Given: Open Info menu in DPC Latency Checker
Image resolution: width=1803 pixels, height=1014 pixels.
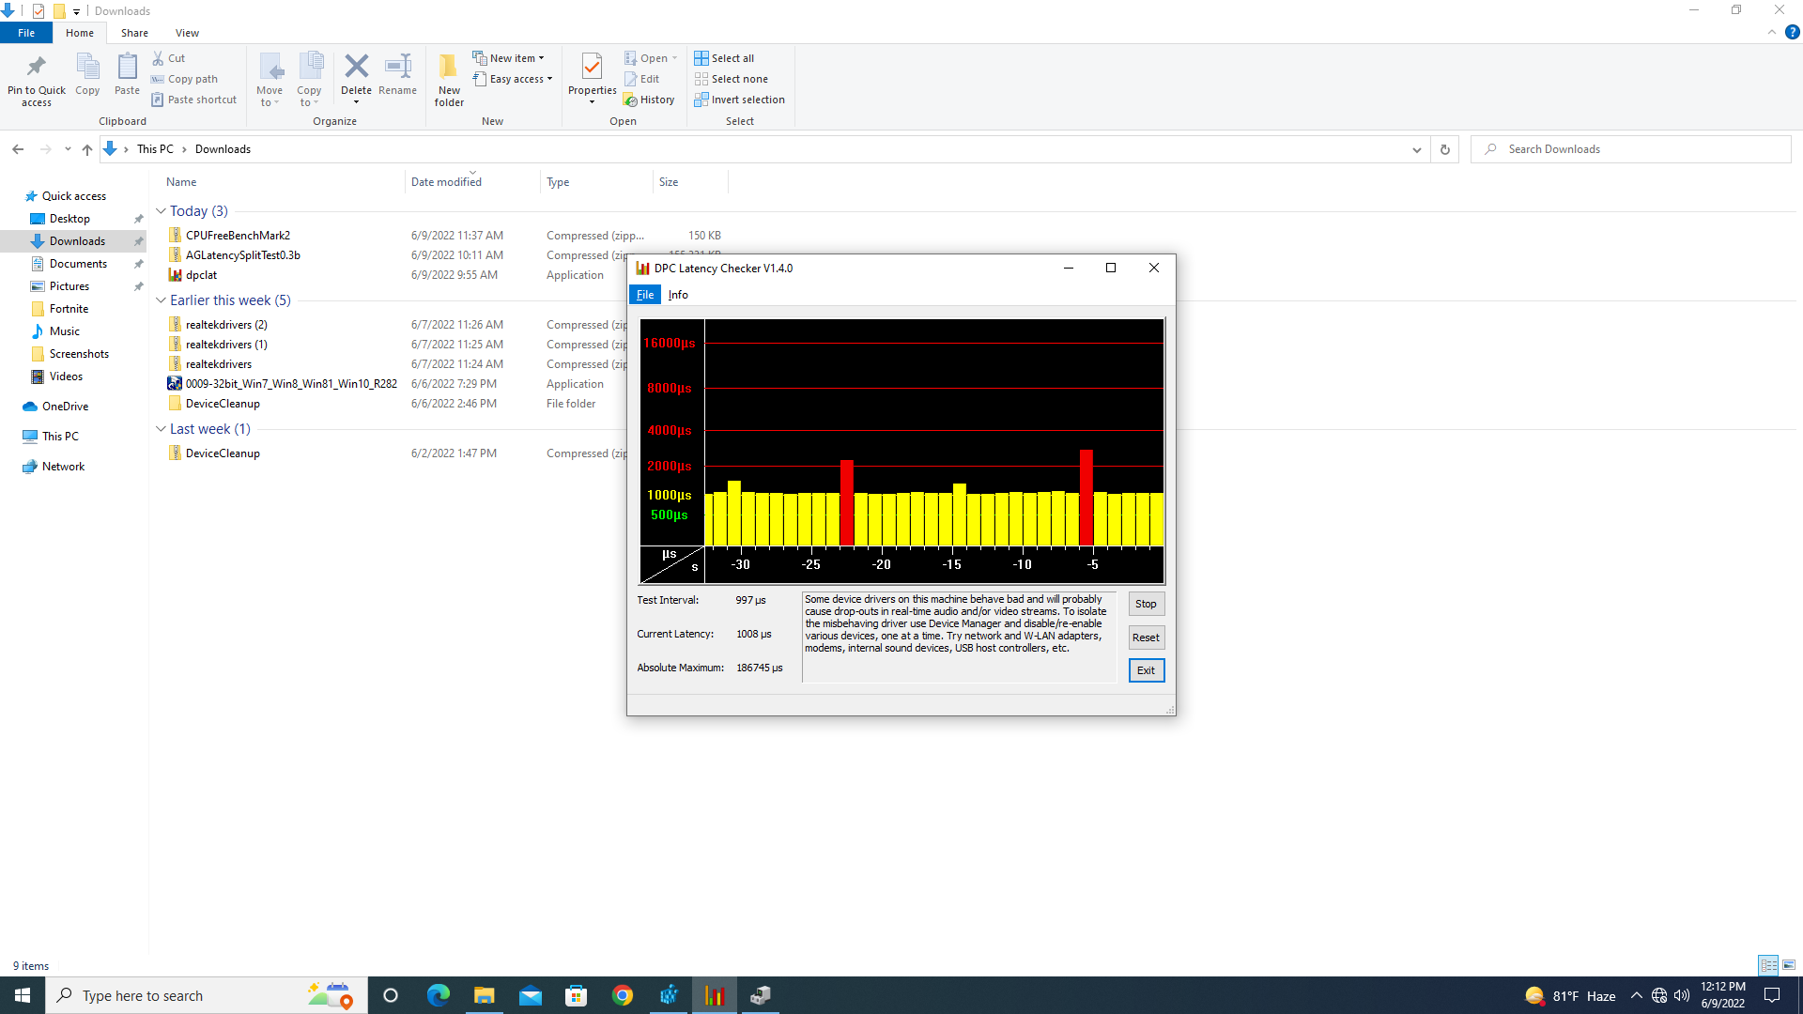Looking at the screenshot, I should point(678,295).
